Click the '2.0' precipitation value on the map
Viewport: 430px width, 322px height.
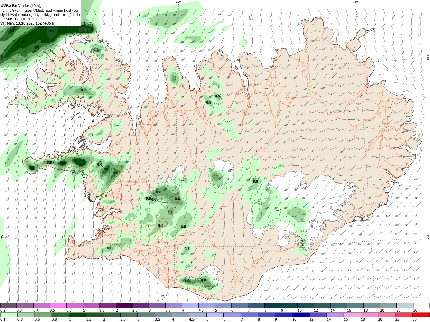[x=85, y=29]
